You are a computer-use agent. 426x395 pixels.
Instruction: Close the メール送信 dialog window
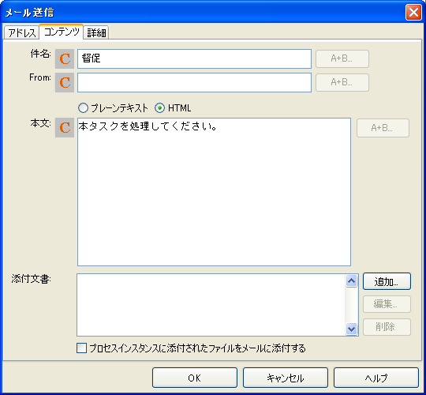(413, 12)
